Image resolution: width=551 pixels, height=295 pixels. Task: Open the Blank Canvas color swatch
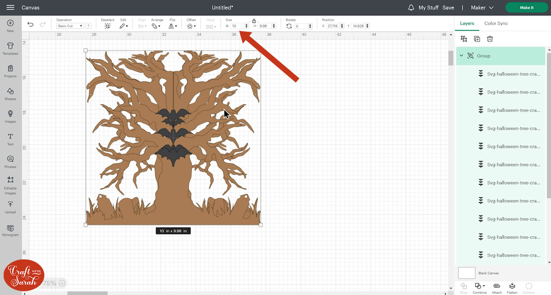467,273
